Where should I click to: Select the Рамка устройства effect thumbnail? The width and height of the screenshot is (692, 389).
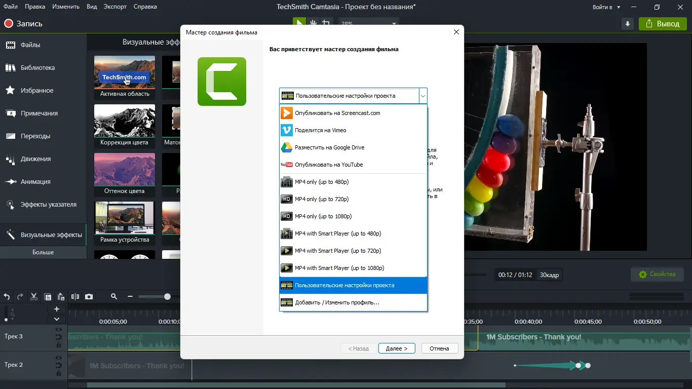tap(125, 223)
